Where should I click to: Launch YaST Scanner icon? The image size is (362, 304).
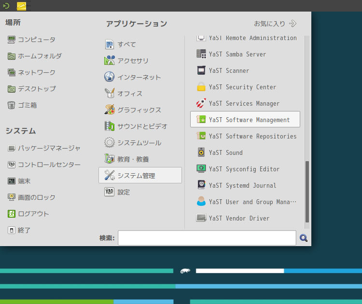pyautogui.click(x=201, y=70)
